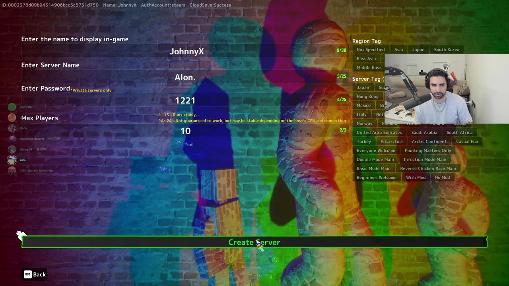This screenshot has width=509, height=286.
Task: Enable the Everyone Welcome tag
Action: 376,151
